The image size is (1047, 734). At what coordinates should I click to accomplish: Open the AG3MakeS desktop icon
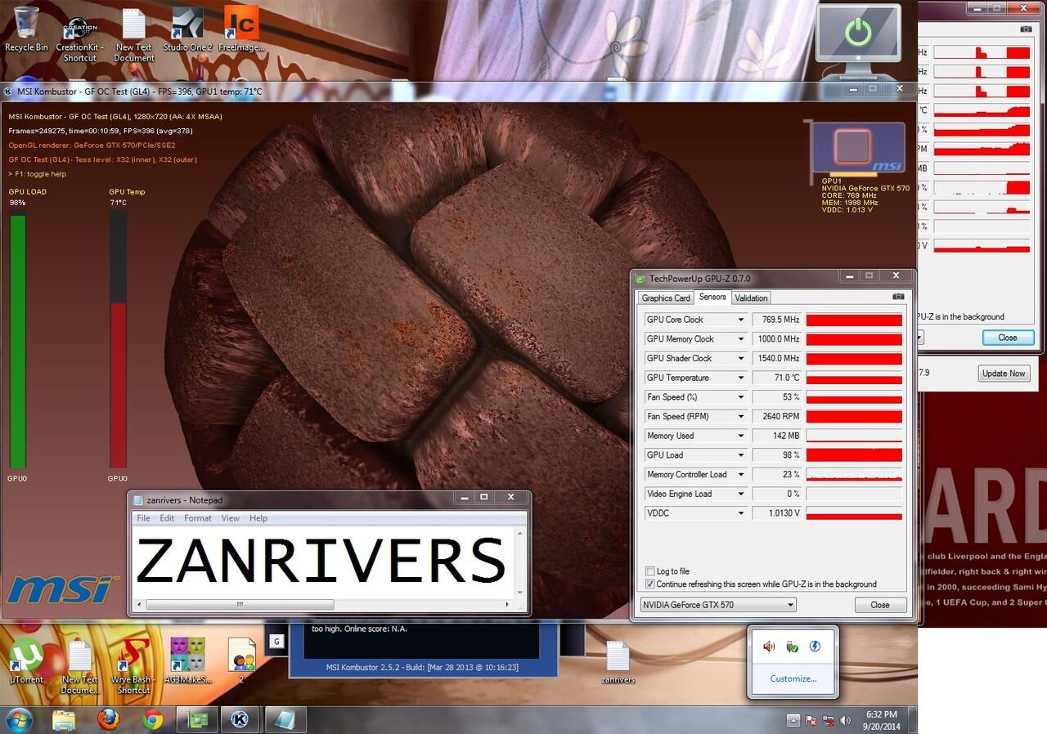coord(187,662)
